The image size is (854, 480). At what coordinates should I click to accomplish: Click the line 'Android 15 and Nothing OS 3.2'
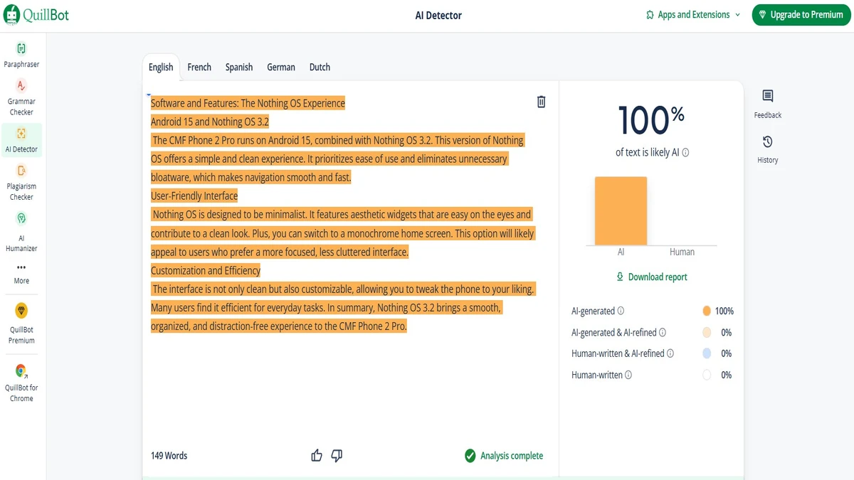210,122
